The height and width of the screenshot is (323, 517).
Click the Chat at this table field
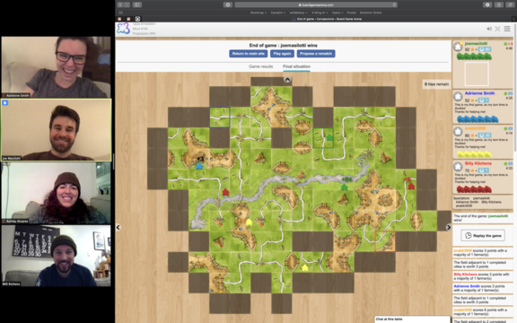coord(412,319)
